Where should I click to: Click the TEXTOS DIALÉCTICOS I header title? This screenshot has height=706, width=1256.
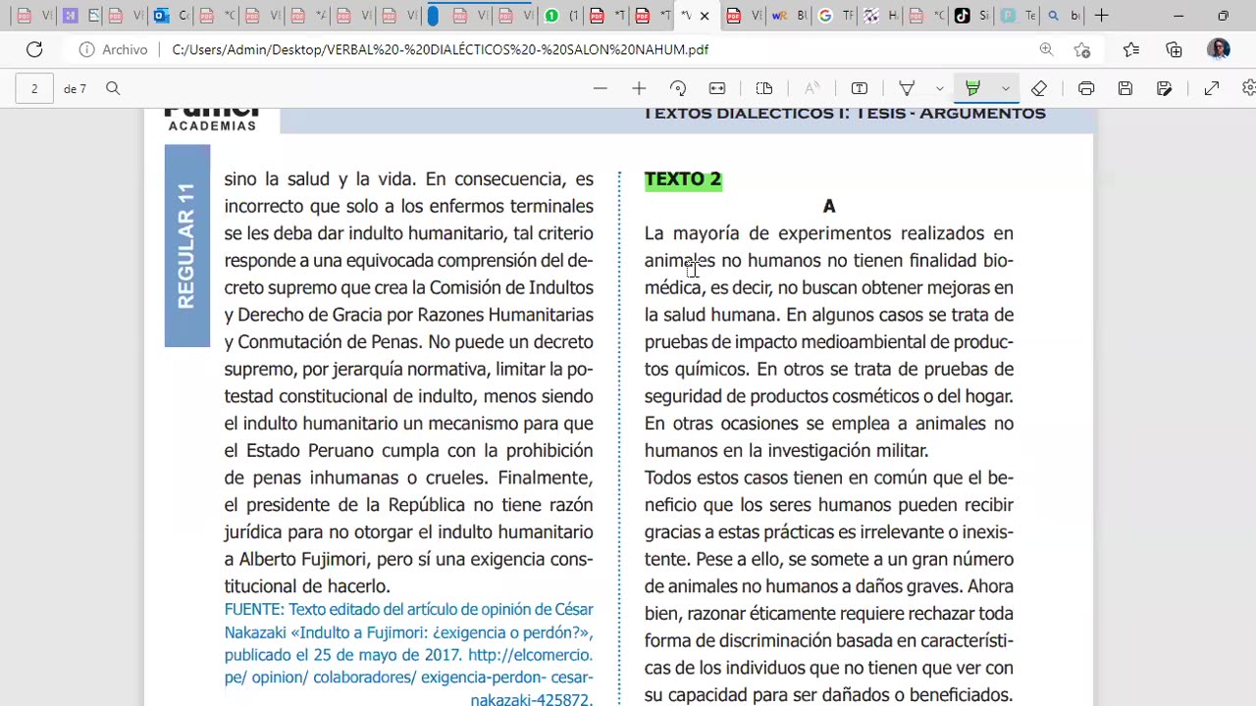click(845, 113)
